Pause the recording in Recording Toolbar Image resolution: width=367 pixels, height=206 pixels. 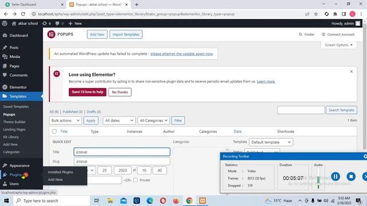click(335, 176)
